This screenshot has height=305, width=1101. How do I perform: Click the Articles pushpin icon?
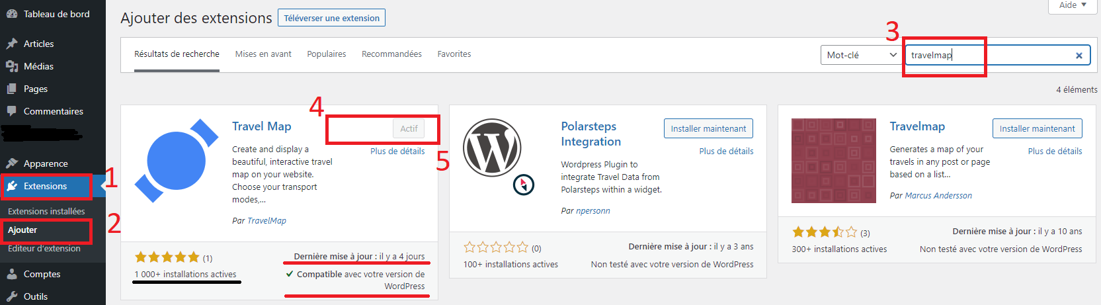[12, 44]
